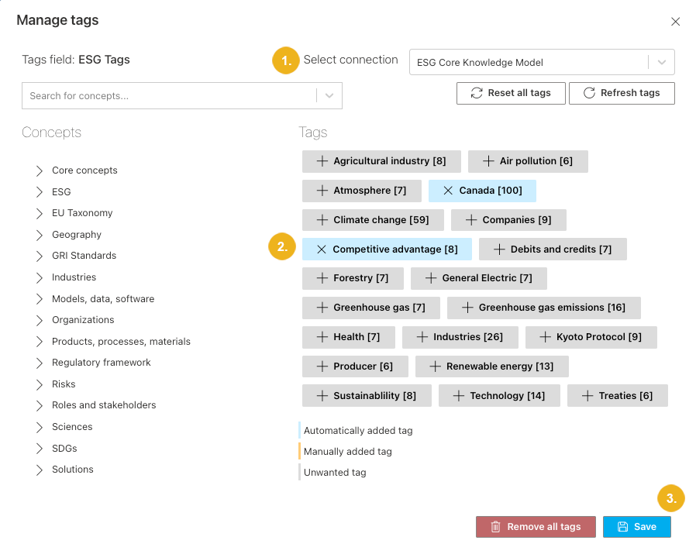The height and width of the screenshot is (554, 696).
Task: Add the Atmosphere tag
Action: point(322,191)
